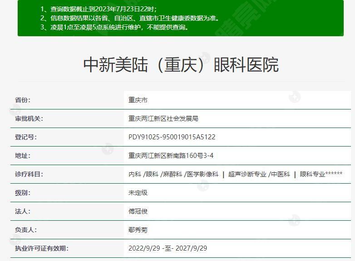Select the level value 未定级
Viewport: 355px width, 261px height.
[138, 193]
